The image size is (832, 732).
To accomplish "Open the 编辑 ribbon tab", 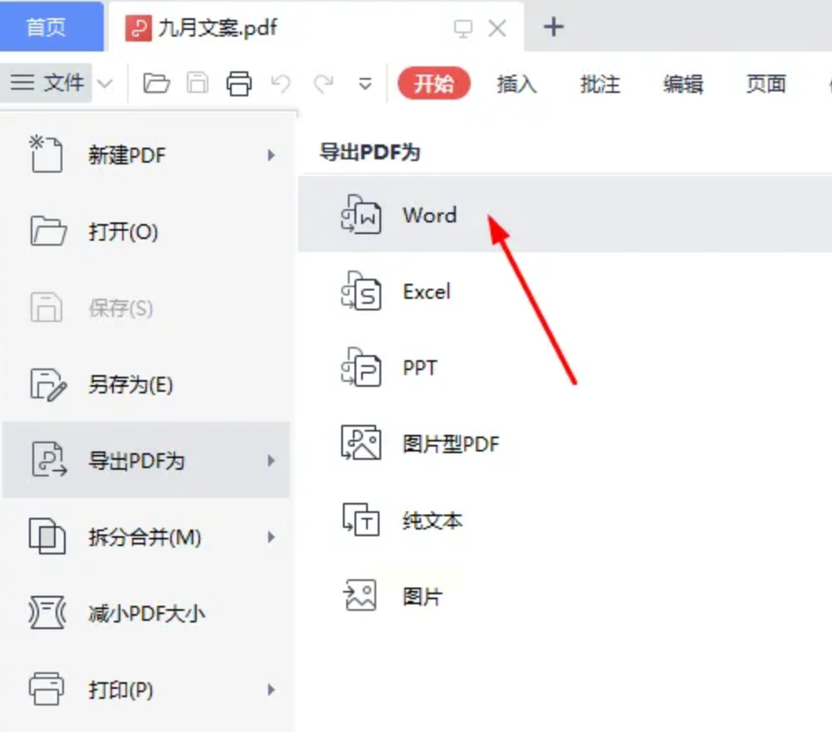I will click(x=683, y=84).
